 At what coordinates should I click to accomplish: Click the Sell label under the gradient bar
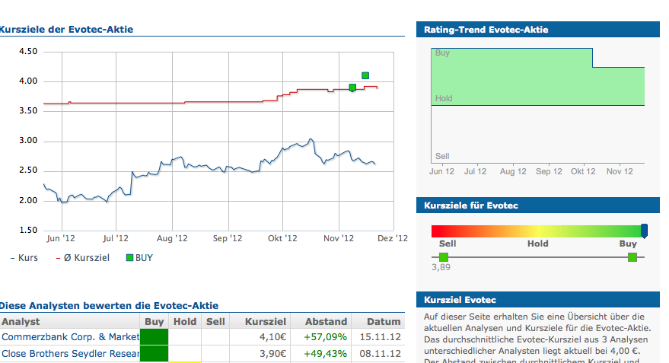pos(448,244)
